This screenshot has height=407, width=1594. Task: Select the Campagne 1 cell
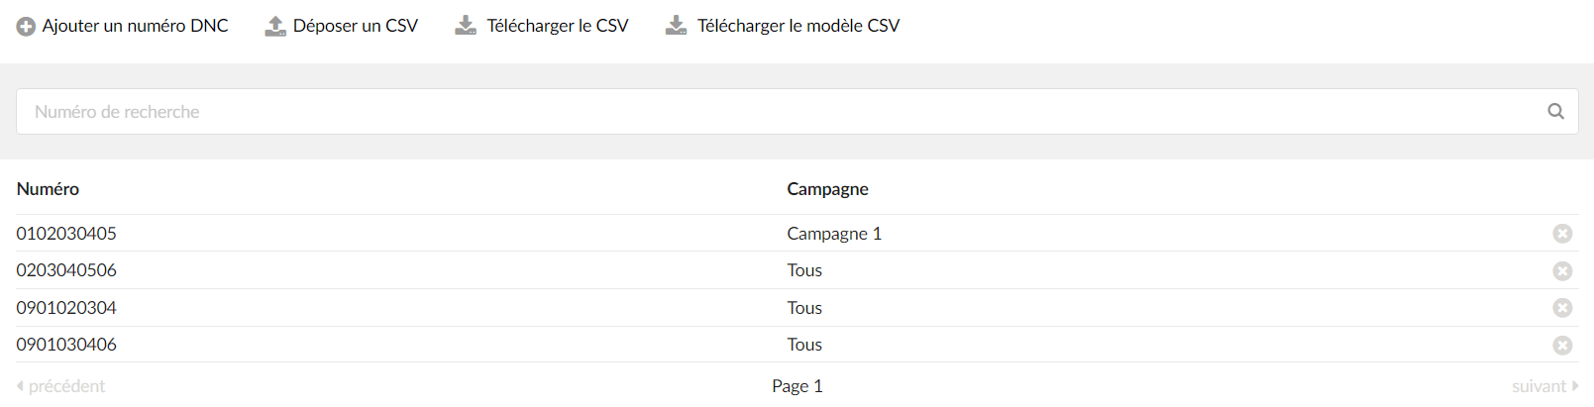click(834, 234)
